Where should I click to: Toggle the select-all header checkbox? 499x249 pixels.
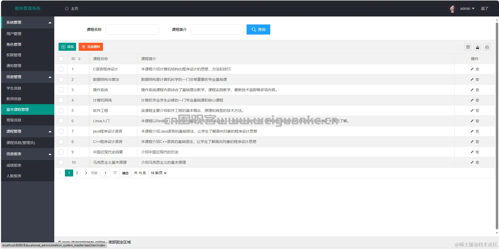point(61,59)
